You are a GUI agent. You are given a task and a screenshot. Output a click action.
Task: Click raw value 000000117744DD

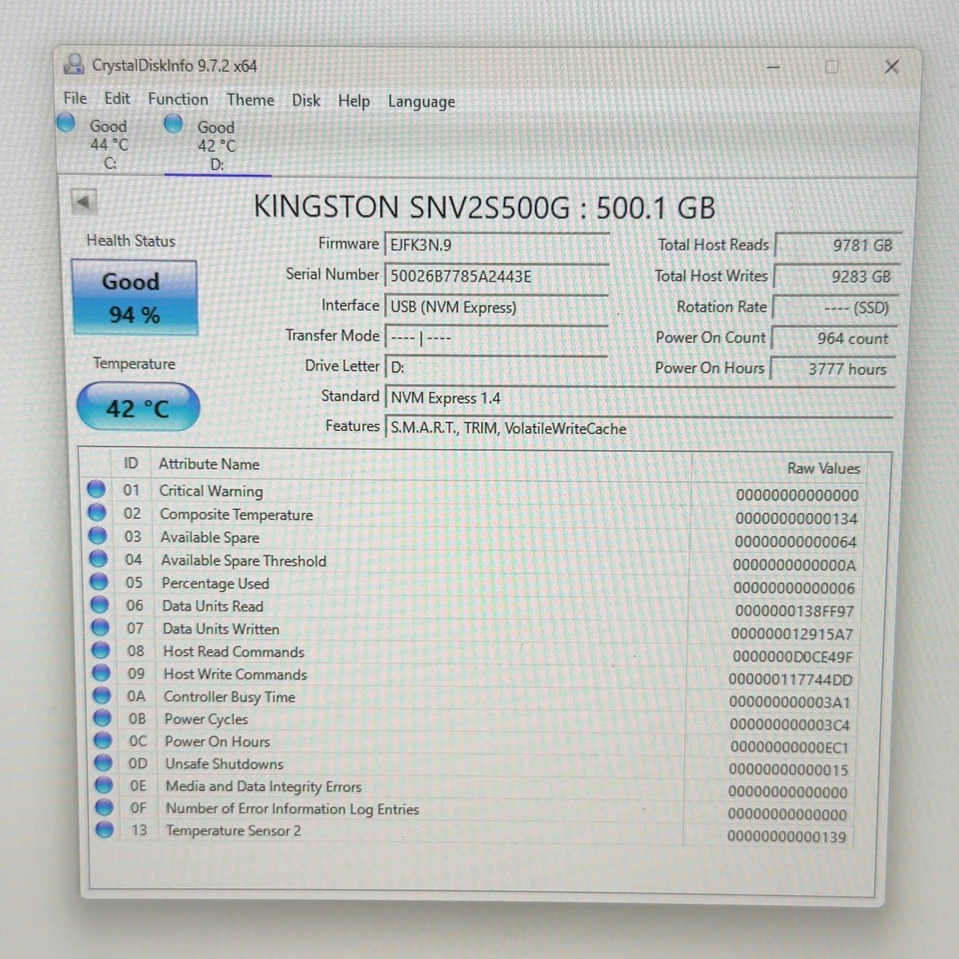[x=790, y=680]
